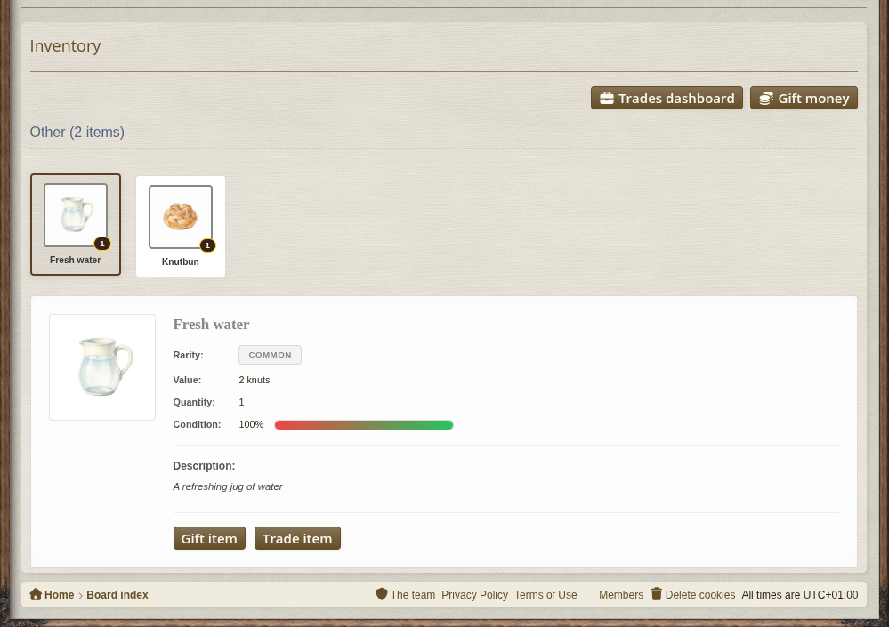Click the briefcase icon on Trades dashboard

pyautogui.click(x=607, y=98)
